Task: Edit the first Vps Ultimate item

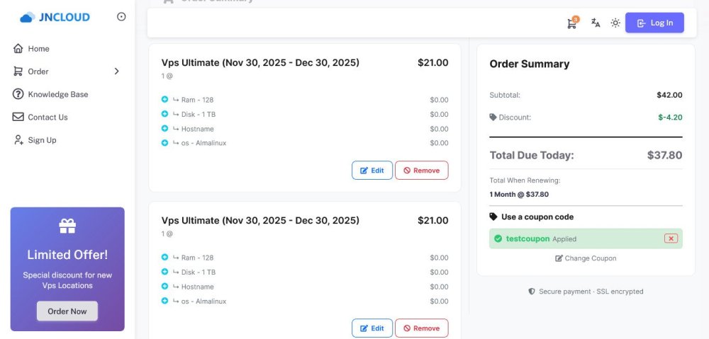Action: [372, 171]
